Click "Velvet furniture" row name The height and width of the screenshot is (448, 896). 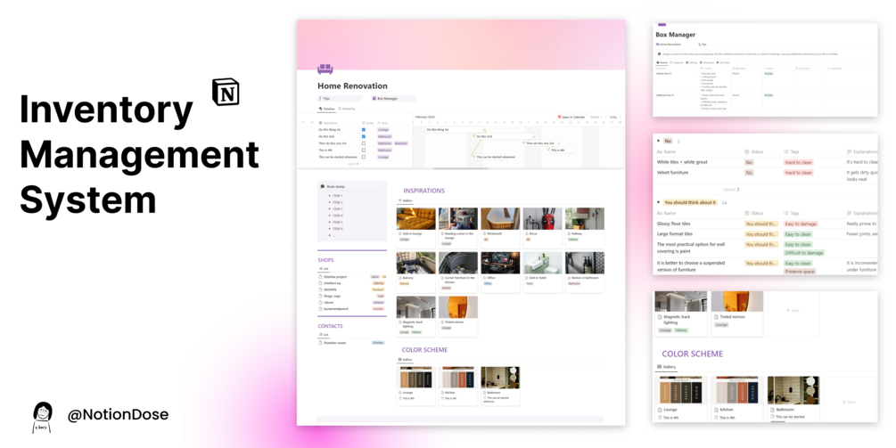click(672, 173)
